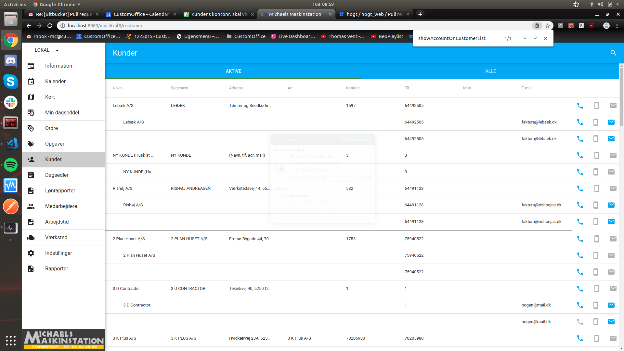
Task: Open Spotify from the Ubuntu dock
Action: point(10,165)
